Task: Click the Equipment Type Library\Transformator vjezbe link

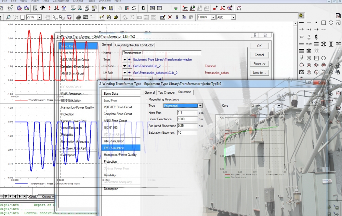Action: point(162,59)
